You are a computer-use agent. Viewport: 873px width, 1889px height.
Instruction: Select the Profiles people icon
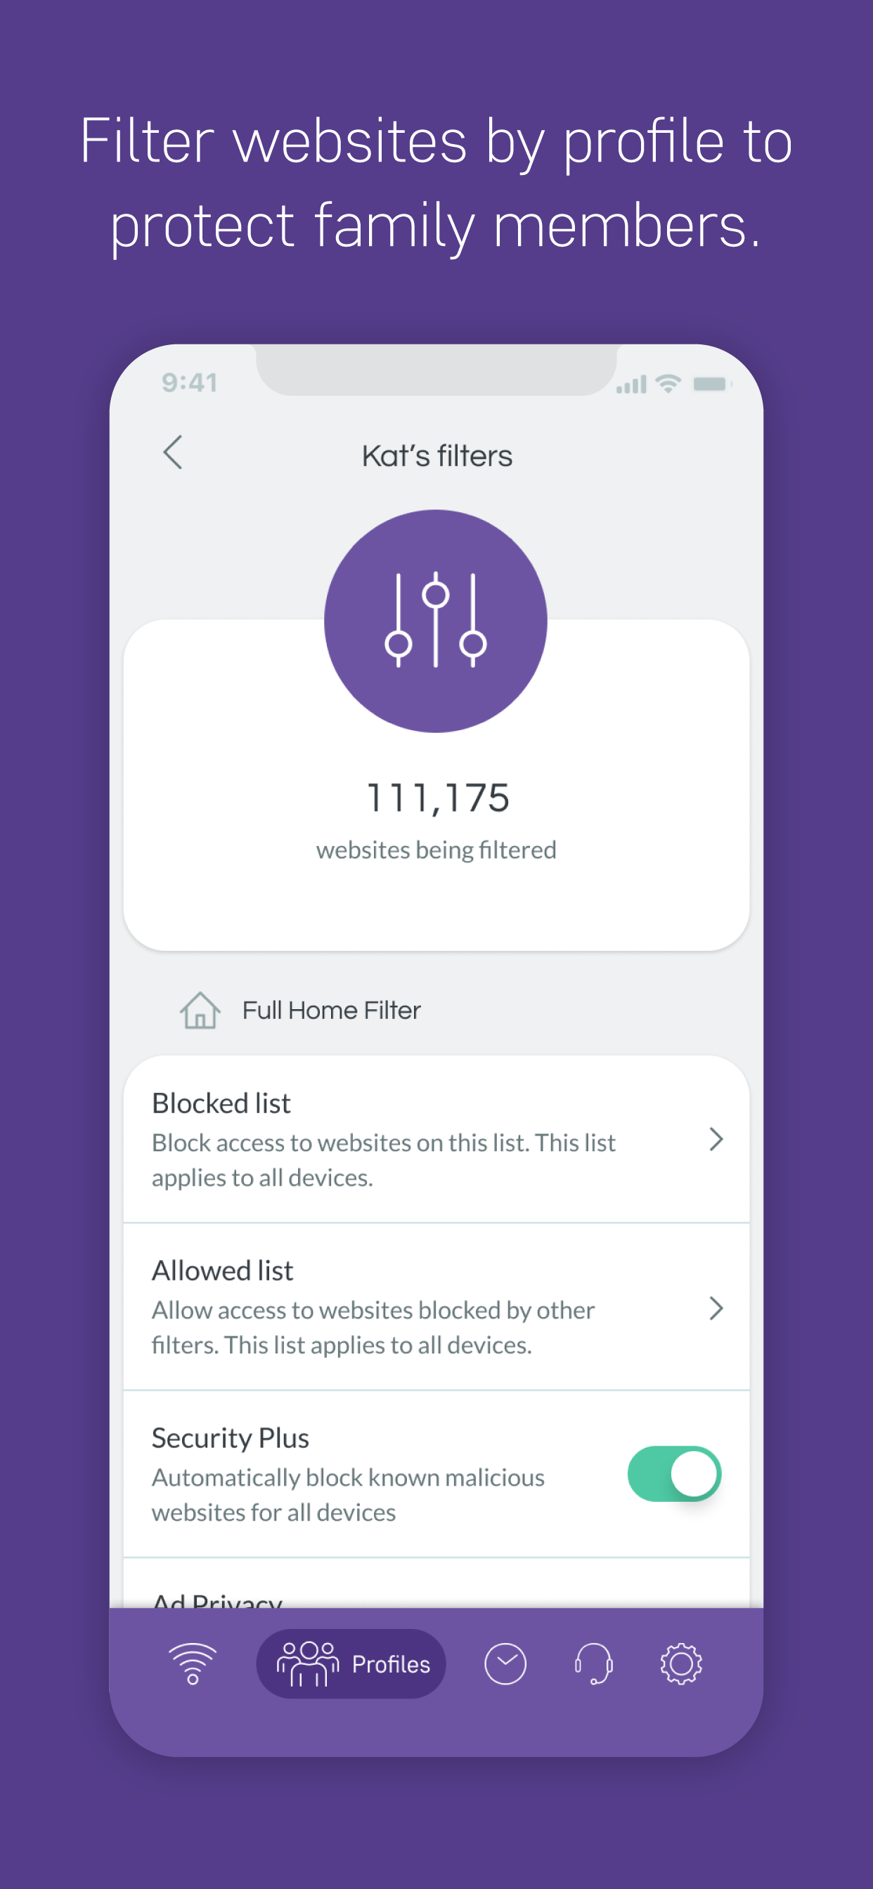pyautogui.click(x=307, y=1664)
